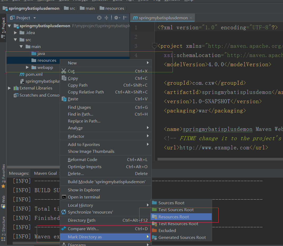Choose Mark Directory as menu item
This screenshot has height=246, width=283.
pyautogui.click(x=85, y=237)
